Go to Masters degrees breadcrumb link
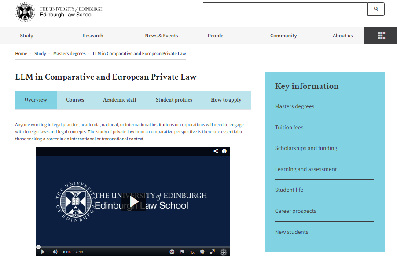The height and width of the screenshot is (259, 397). pyautogui.click(x=70, y=54)
